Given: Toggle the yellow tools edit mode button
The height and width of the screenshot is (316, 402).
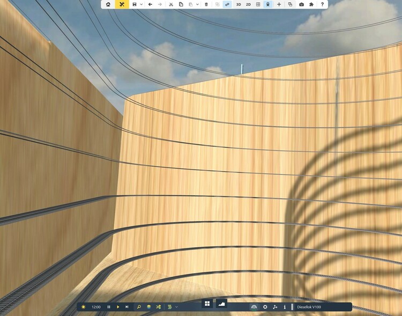Looking at the screenshot, I should [x=122, y=4].
